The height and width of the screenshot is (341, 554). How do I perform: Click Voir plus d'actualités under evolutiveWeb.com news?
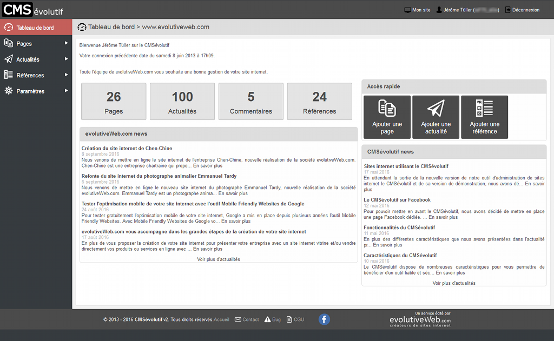[x=219, y=259]
